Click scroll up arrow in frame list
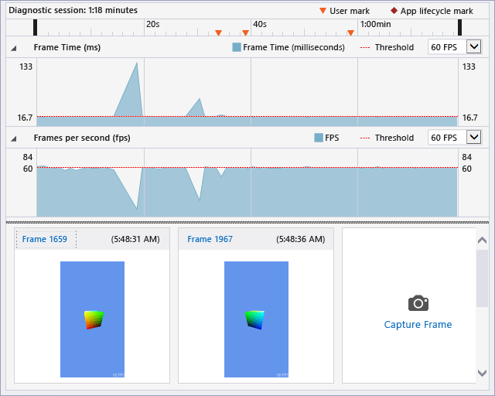The height and width of the screenshot is (396, 495). point(482,241)
